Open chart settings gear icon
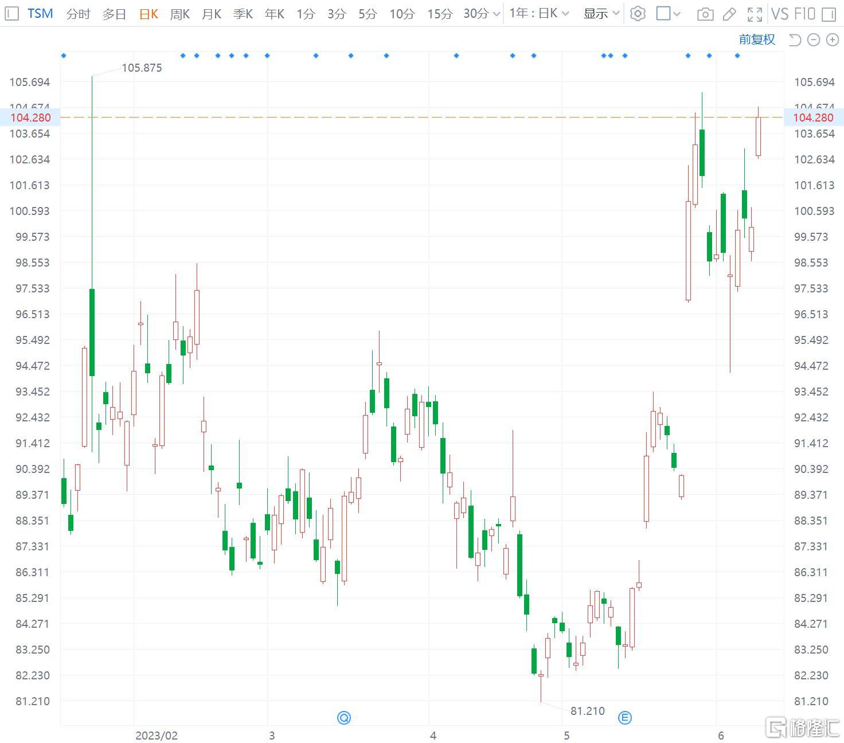The height and width of the screenshot is (743, 844). coord(638,14)
